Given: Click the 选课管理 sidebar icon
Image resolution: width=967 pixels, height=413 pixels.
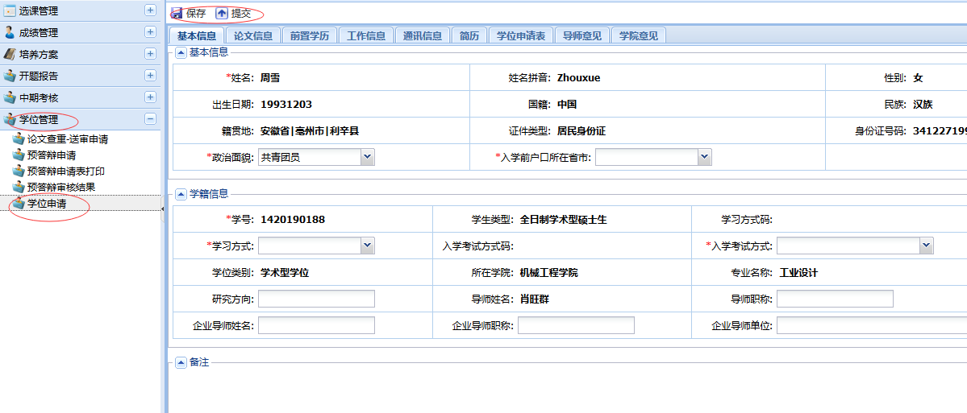Looking at the screenshot, I should 10,11.
